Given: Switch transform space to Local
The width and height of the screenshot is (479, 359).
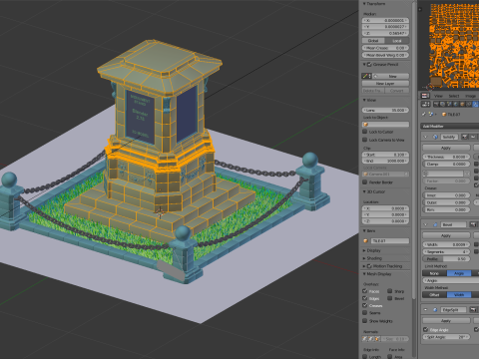Looking at the screenshot, I should [x=397, y=41].
